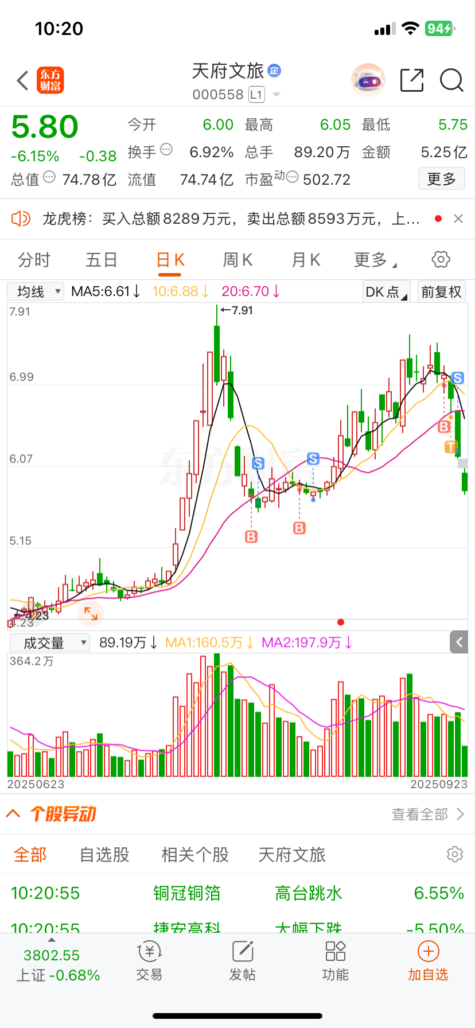Switch to the 周K tab
Viewport: 475px width, 1028px height.
237,260
